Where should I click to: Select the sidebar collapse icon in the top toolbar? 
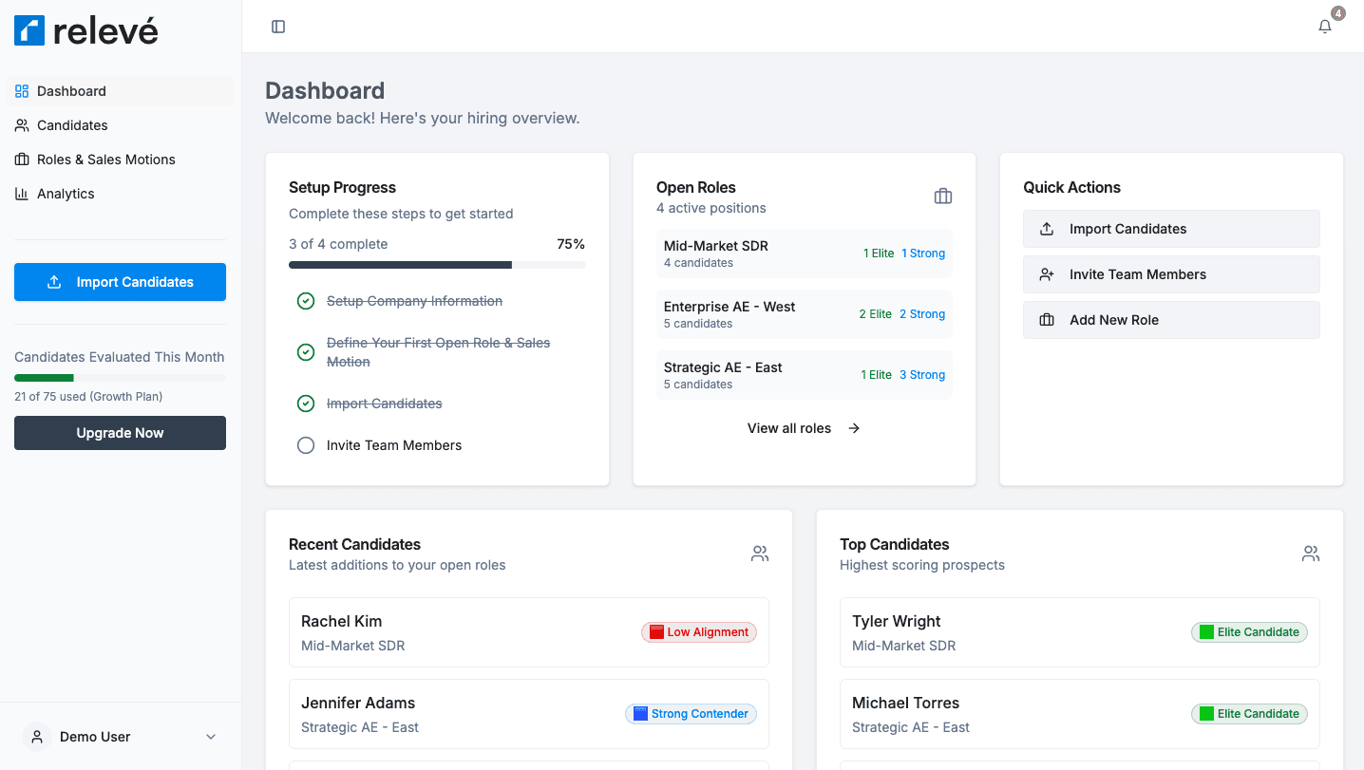coord(277,26)
